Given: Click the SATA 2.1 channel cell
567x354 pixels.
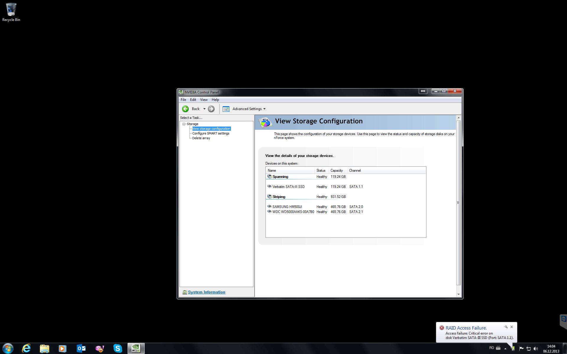Looking at the screenshot, I should 356,212.
